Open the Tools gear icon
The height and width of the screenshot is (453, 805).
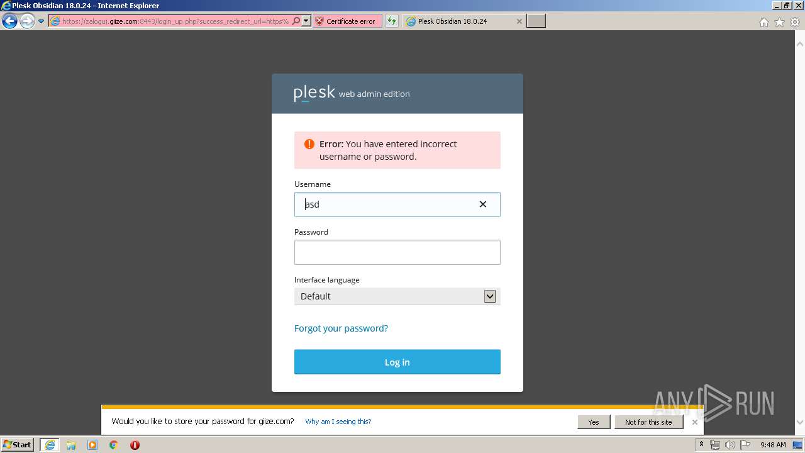pos(794,22)
